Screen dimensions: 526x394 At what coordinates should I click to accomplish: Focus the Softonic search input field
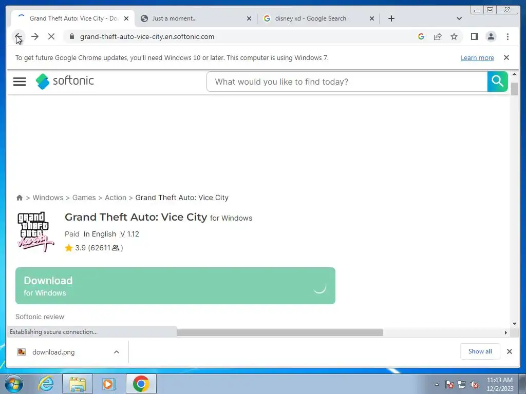coord(347,82)
